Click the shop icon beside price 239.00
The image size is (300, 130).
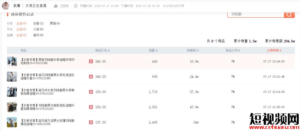(x=91, y=107)
